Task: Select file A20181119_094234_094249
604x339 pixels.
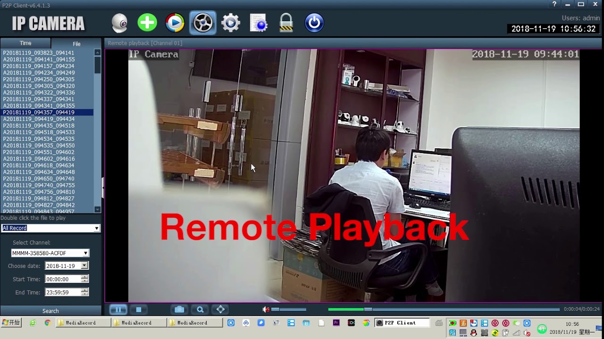Action: tap(47, 73)
